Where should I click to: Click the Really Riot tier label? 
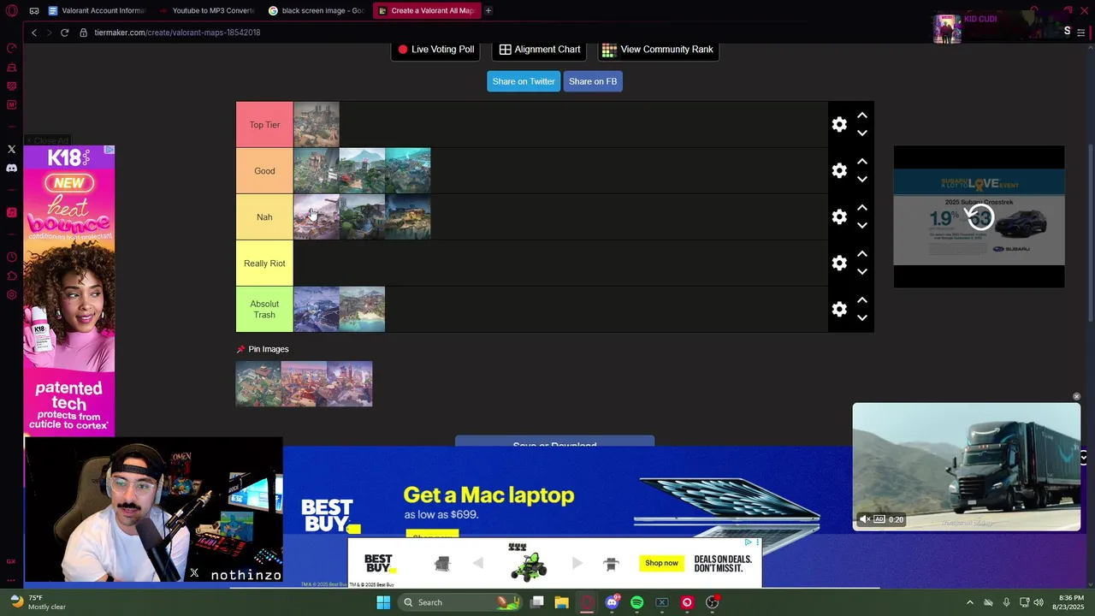point(264,264)
